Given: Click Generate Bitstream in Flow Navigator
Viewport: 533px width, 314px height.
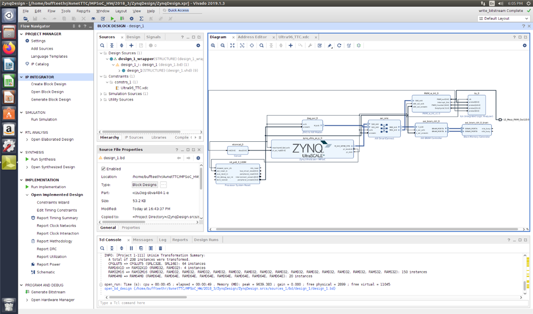Looking at the screenshot, I should click(48, 292).
